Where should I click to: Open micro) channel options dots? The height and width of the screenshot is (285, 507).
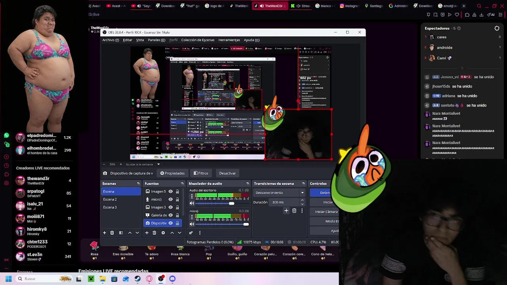point(192,217)
